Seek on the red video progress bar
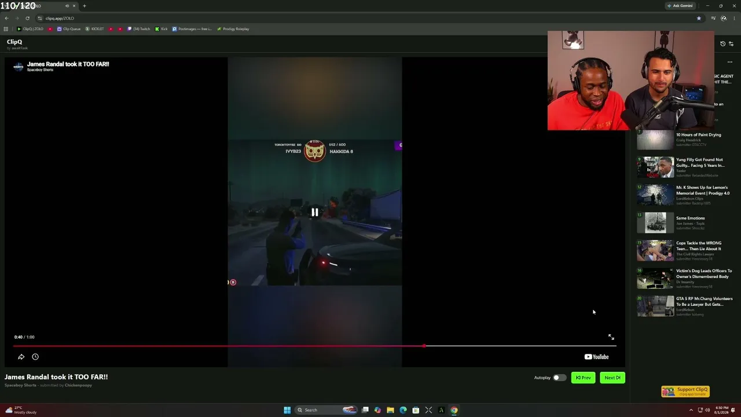The width and height of the screenshot is (741, 417). 315,346
